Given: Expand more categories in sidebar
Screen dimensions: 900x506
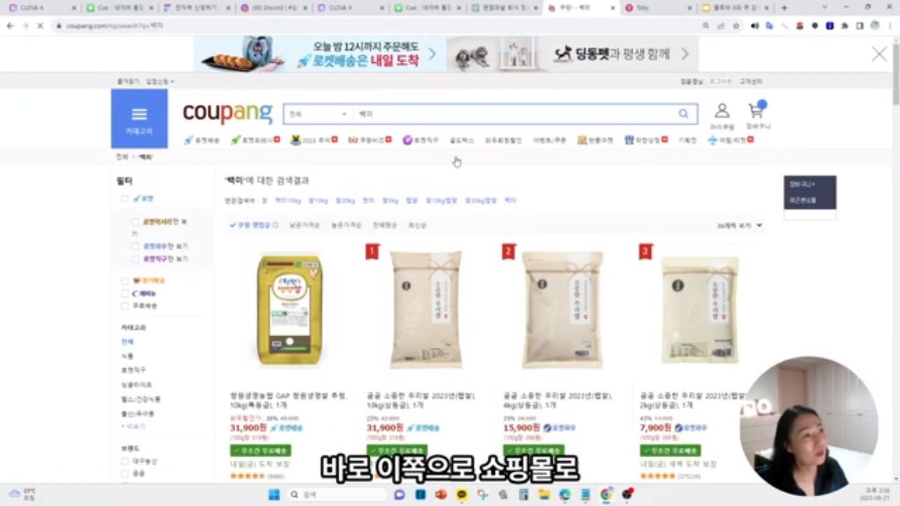Looking at the screenshot, I should coord(133,426).
